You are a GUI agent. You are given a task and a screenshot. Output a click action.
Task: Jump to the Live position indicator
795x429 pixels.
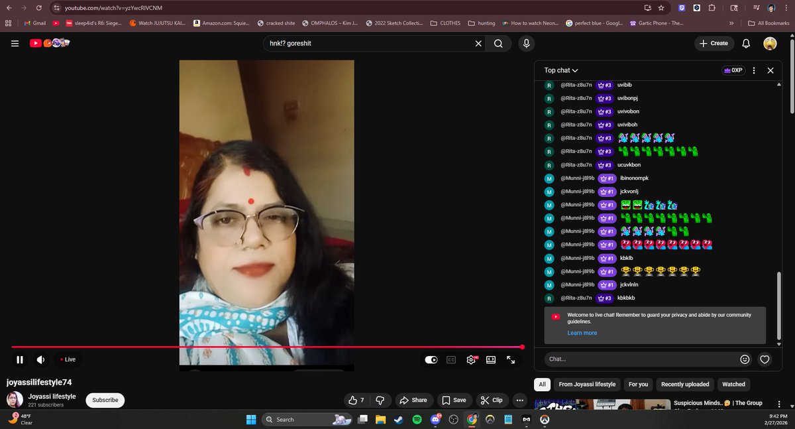pyautogui.click(x=68, y=359)
